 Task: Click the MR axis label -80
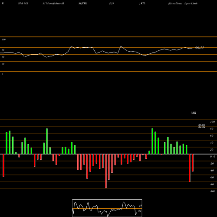tap(212, 184)
